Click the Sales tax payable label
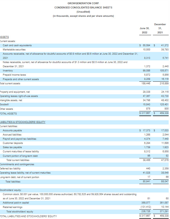The height and width of the screenshot is (219, 170). coord(12,147)
